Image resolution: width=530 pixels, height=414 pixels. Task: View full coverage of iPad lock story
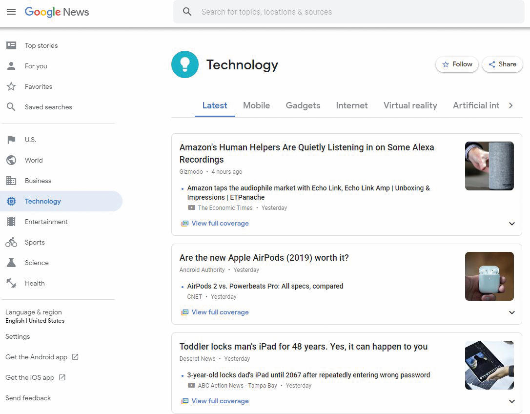pyautogui.click(x=220, y=401)
